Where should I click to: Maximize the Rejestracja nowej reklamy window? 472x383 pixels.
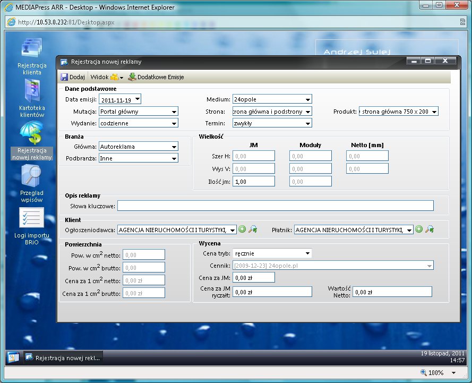428,61
